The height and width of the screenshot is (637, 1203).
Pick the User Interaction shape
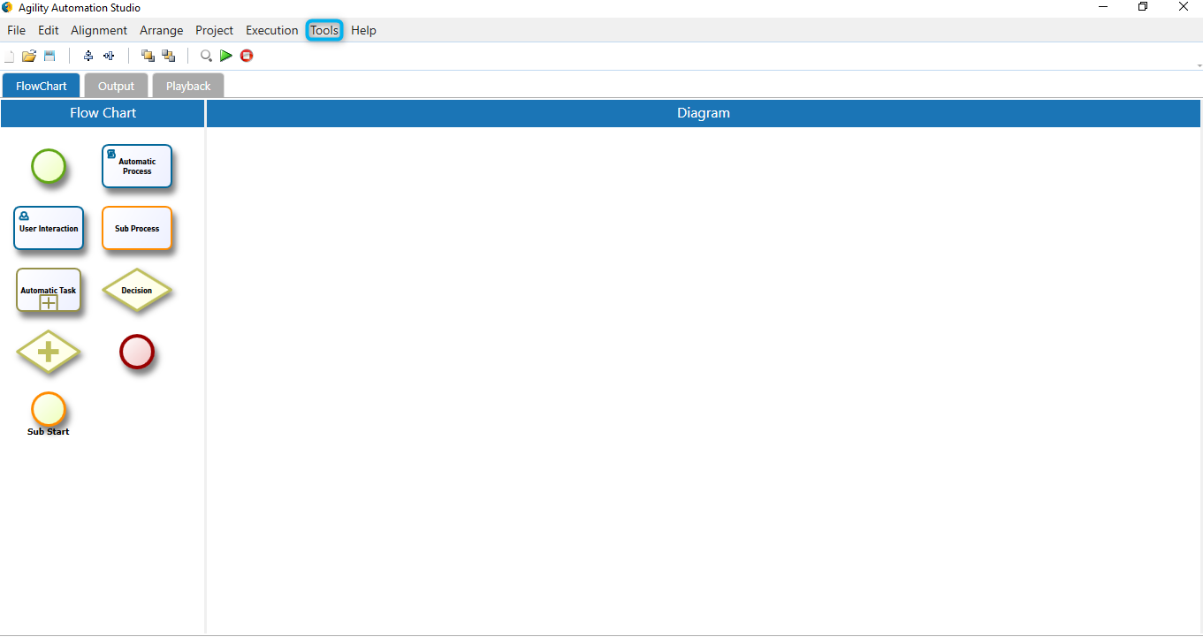[x=49, y=228]
